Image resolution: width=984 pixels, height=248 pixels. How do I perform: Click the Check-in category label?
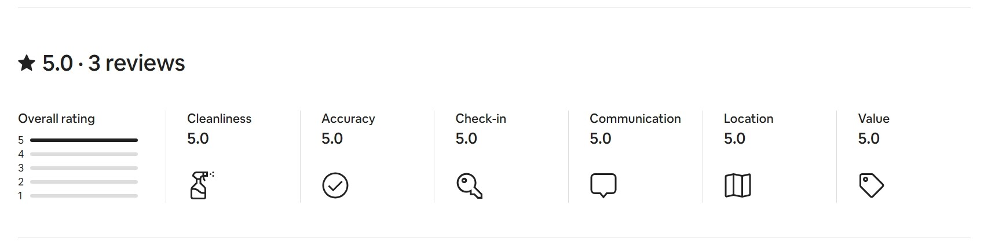tap(481, 119)
